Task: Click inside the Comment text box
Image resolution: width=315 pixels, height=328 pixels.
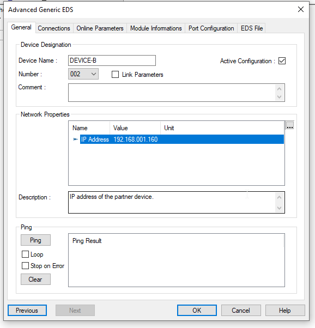Action: (177, 93)
